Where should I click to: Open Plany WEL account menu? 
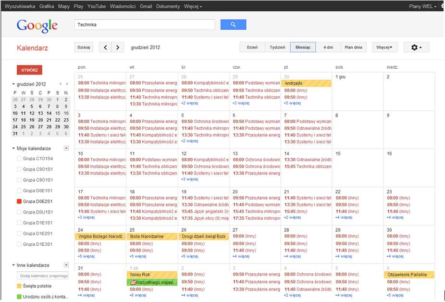pyautogui.click(x=422, y=6)
